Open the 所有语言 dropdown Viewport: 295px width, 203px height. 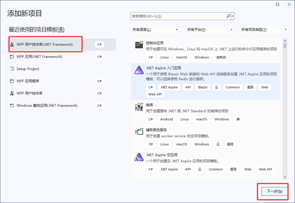156,29
